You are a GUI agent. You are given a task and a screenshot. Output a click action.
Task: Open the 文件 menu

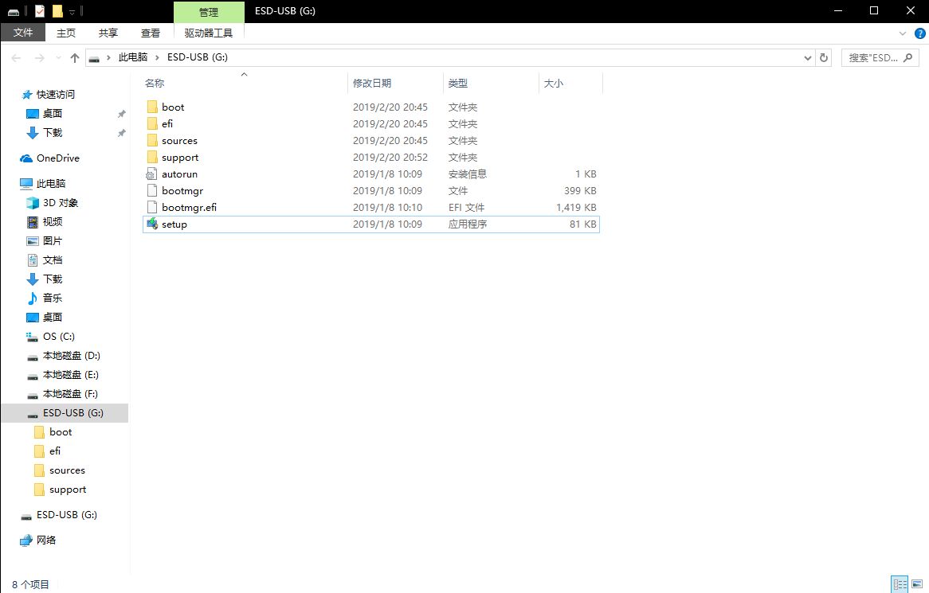pyautogui.click(x=23, y=33)
